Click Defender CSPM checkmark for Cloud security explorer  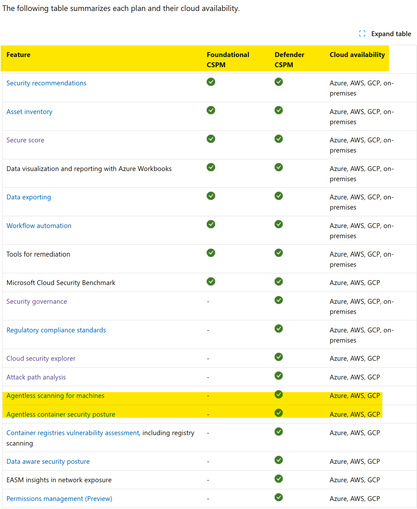[279, 357]
